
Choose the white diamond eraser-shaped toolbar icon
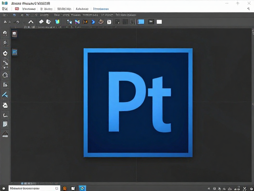click(x=41, y=21)
